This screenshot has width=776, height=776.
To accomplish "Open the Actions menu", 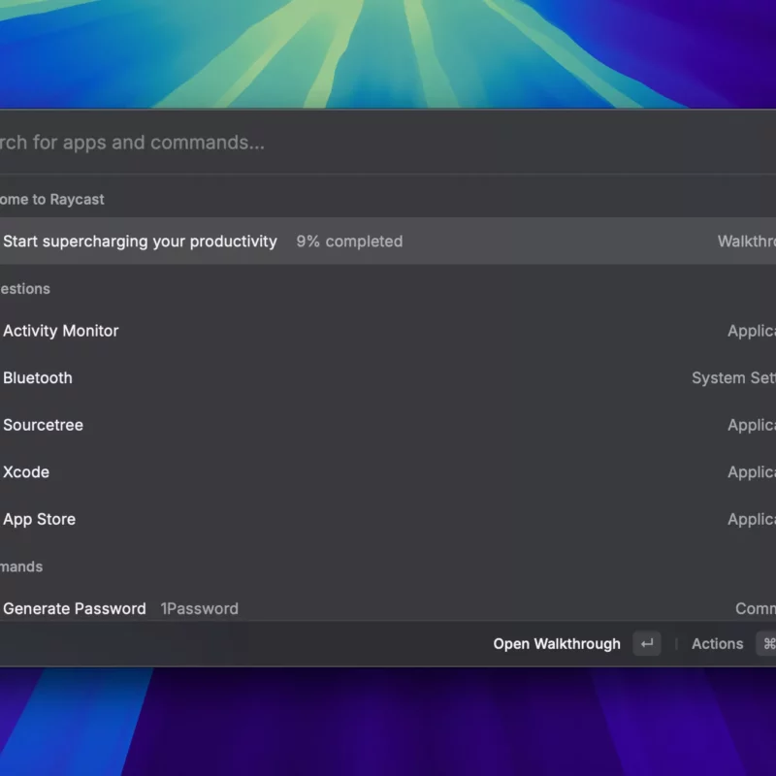I will (x=717, y=644).
